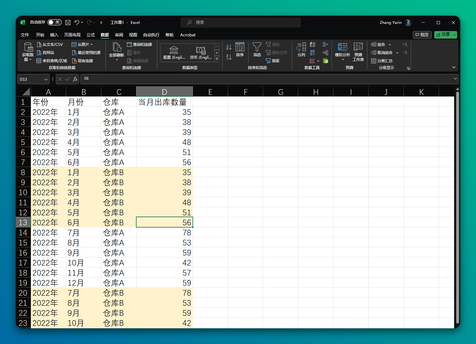
Task: Open Manage Data Model green icon
Action: [326, 61]
